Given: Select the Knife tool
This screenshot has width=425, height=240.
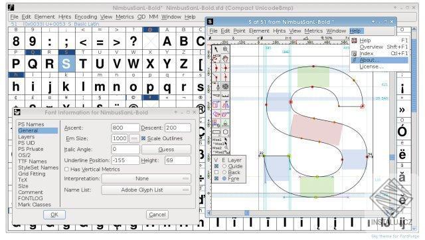Looking at the screenshot, I should click(216, 96).
